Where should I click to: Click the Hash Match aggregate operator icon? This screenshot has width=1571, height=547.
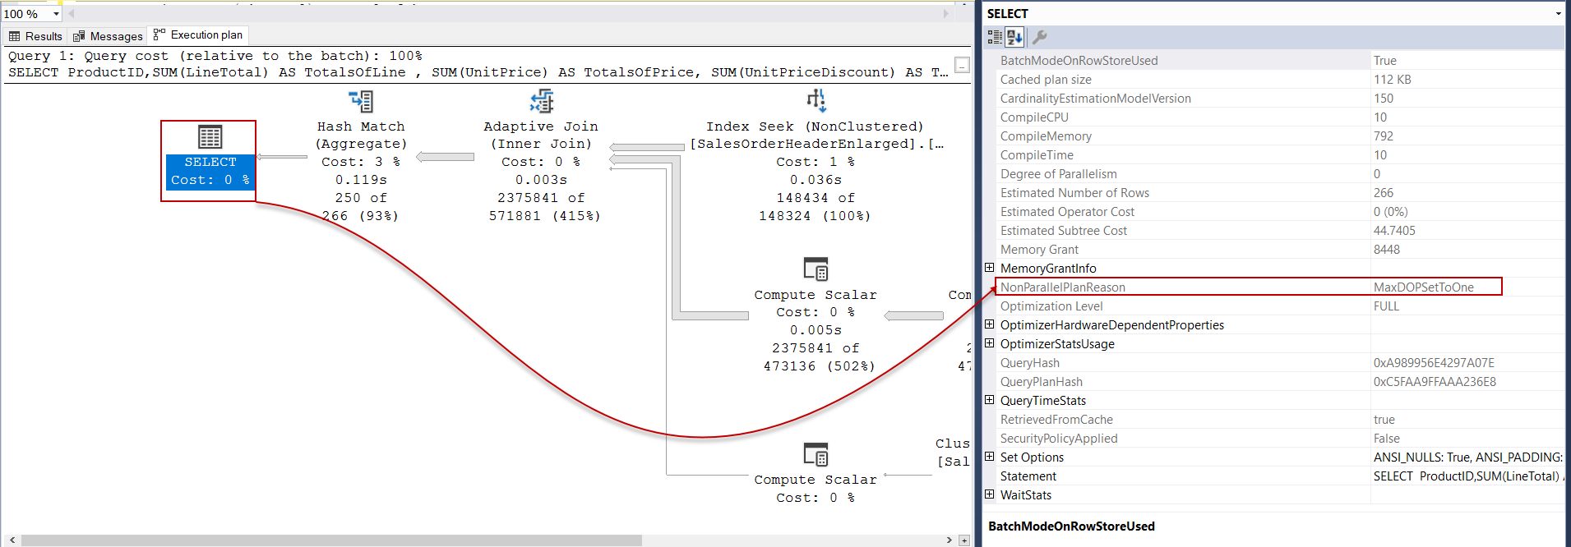[x=361, y=101]
